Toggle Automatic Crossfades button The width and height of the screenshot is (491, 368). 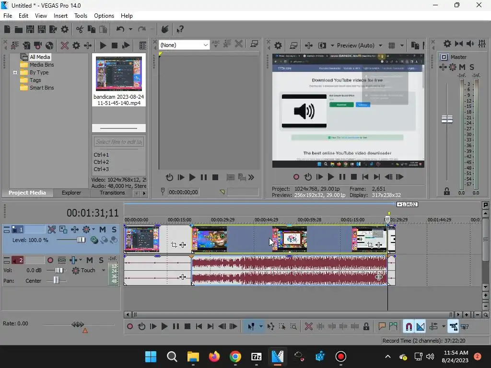click(421, 327)
